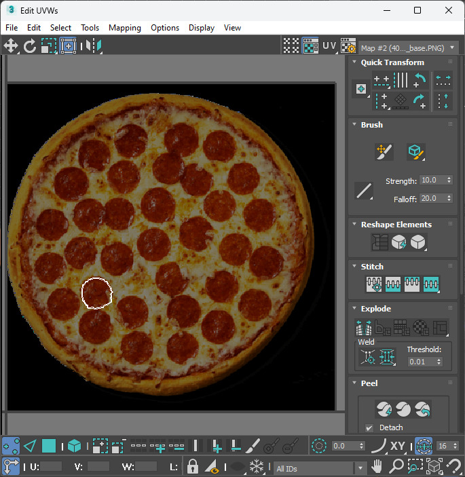465x477 pixels.
Task: Click Weld Selected Subobjects icon
Action: (x=387, y=357)
